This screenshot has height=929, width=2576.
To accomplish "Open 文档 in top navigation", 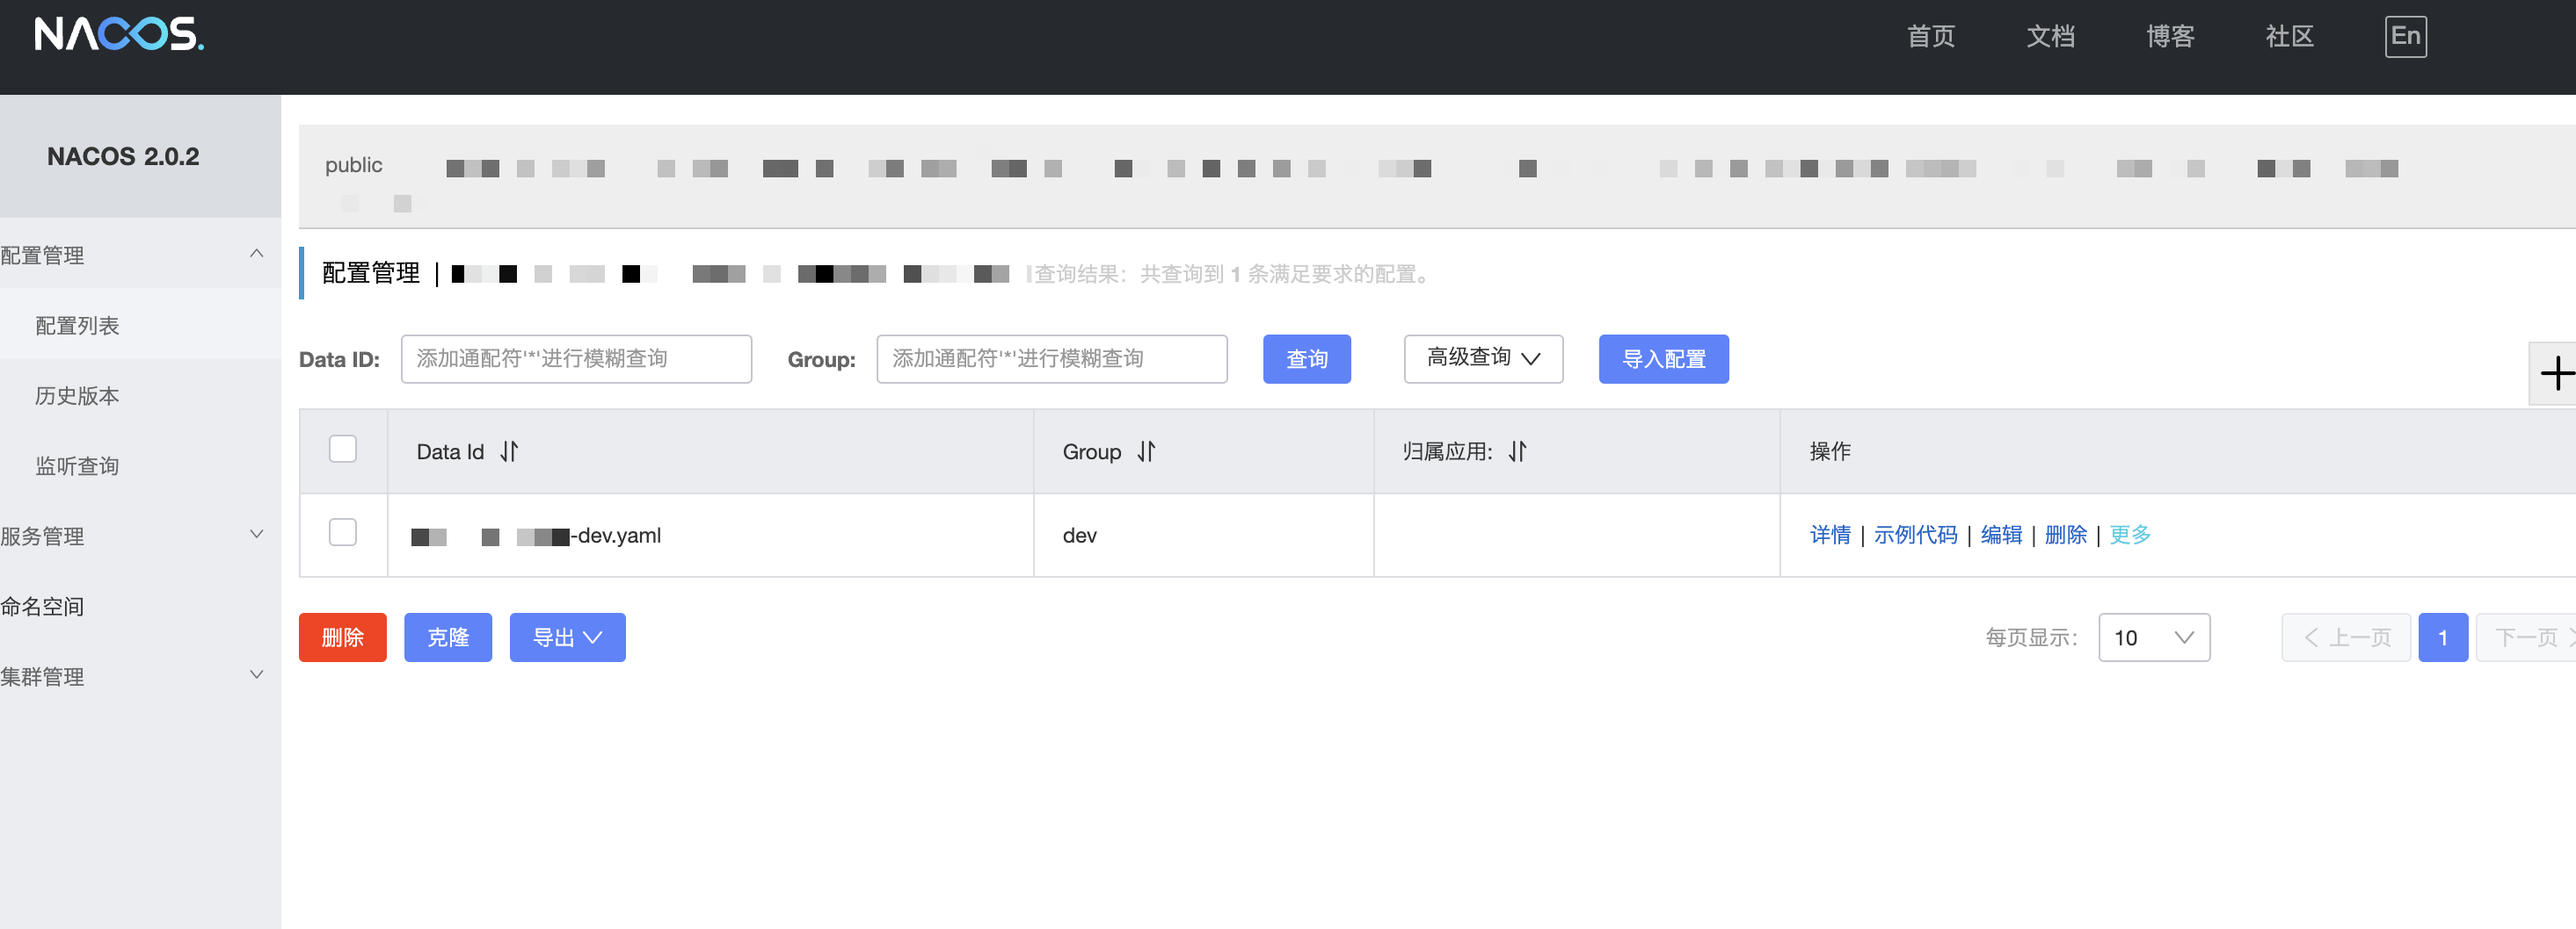I will point(2050,37).
